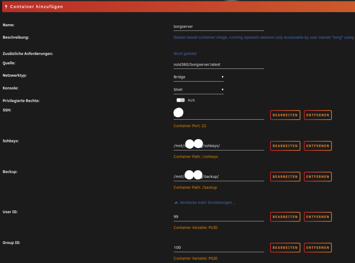This screenshot has width=355, height=263.
Task: Click the Container Variable: PUID text
Action: pos(195,228)
